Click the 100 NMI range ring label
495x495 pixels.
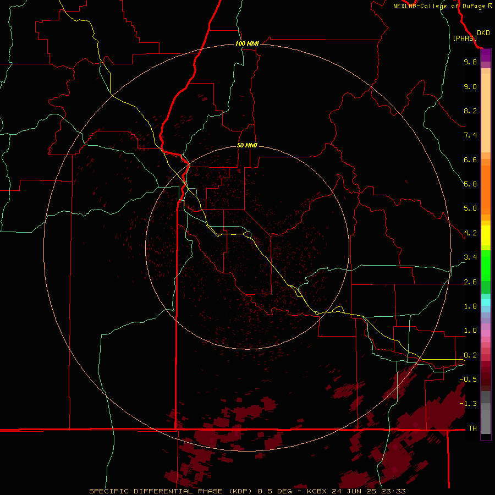coord(247,43)
